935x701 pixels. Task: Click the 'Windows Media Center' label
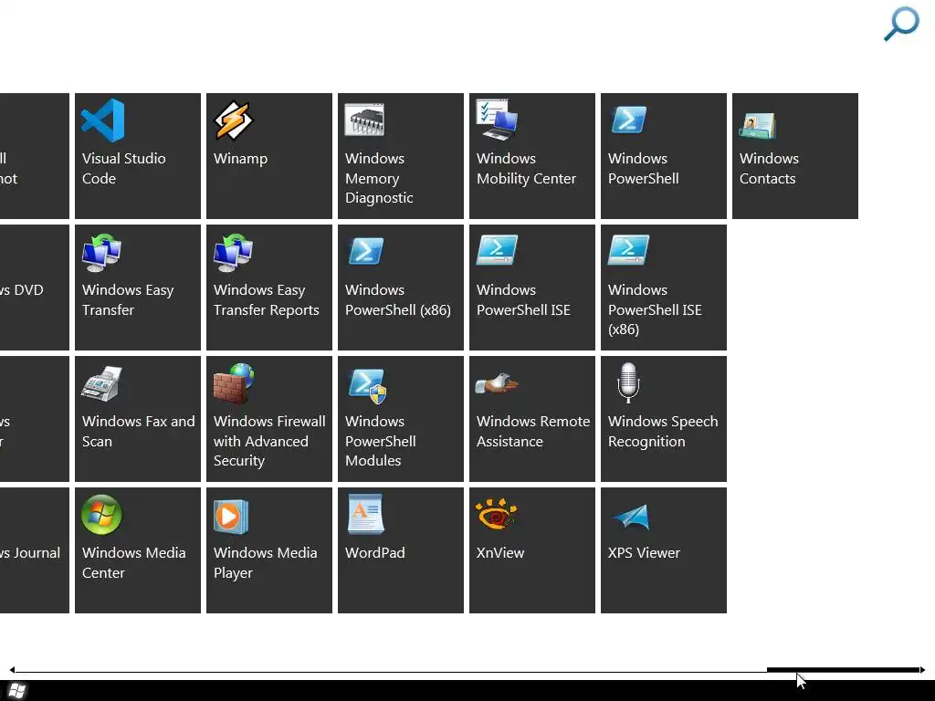click(x=133, y=562)
